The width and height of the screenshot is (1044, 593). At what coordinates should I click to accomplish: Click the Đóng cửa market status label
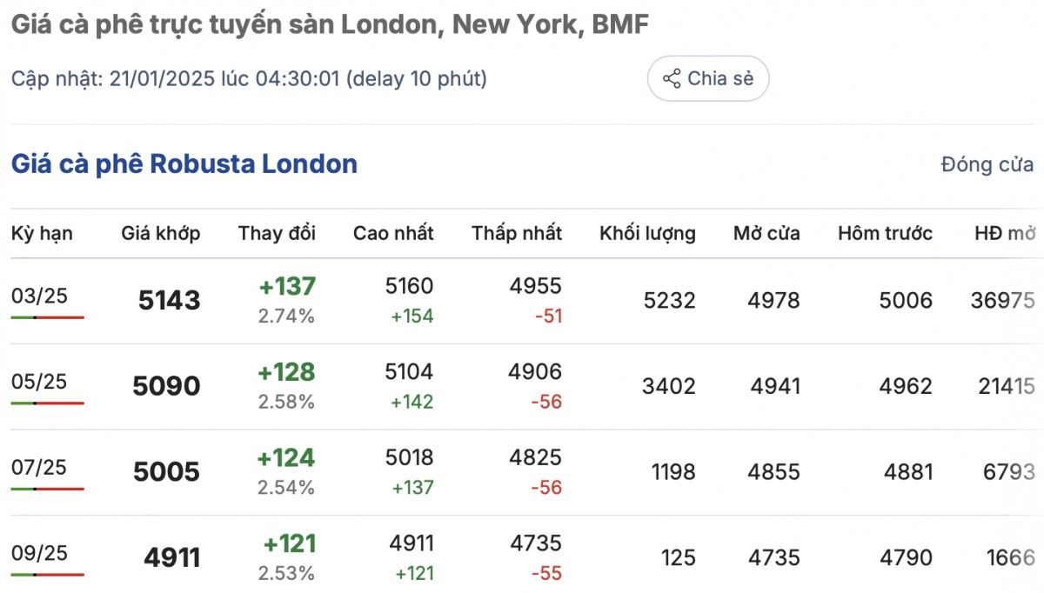coord(987,164)
